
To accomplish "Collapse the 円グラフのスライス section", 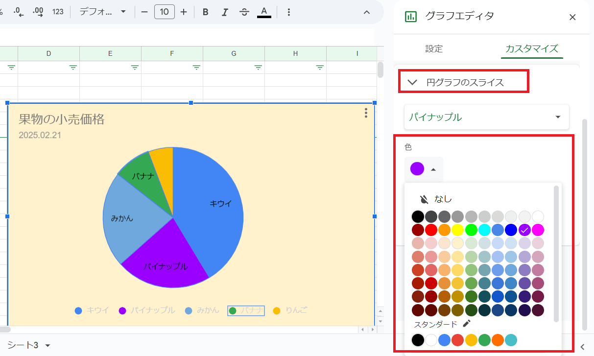I will pos(463,82).
